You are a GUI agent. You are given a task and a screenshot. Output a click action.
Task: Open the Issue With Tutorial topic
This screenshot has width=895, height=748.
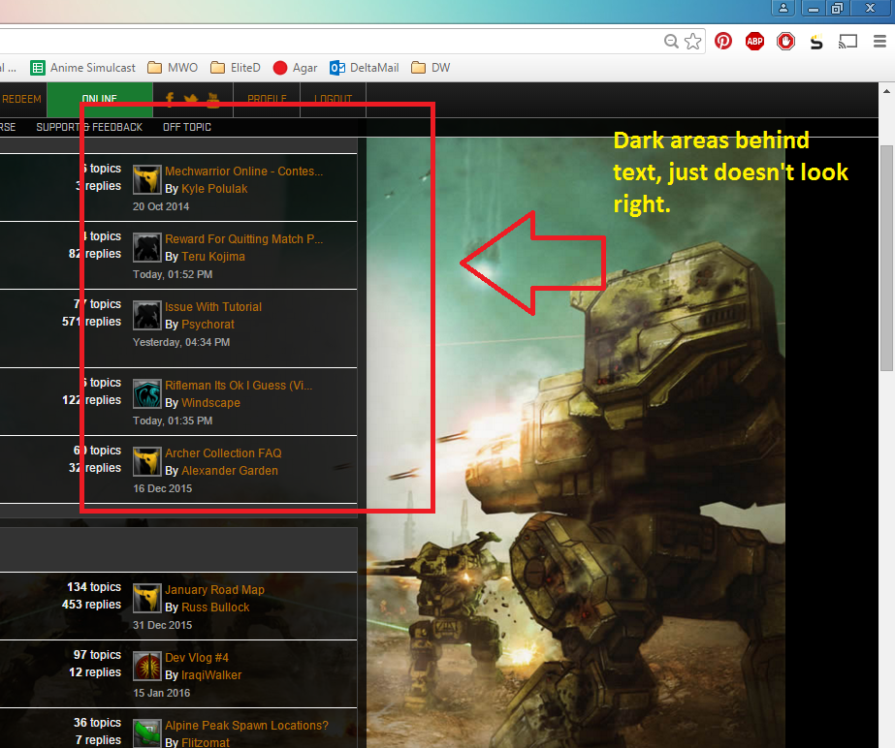coord(213,307)
